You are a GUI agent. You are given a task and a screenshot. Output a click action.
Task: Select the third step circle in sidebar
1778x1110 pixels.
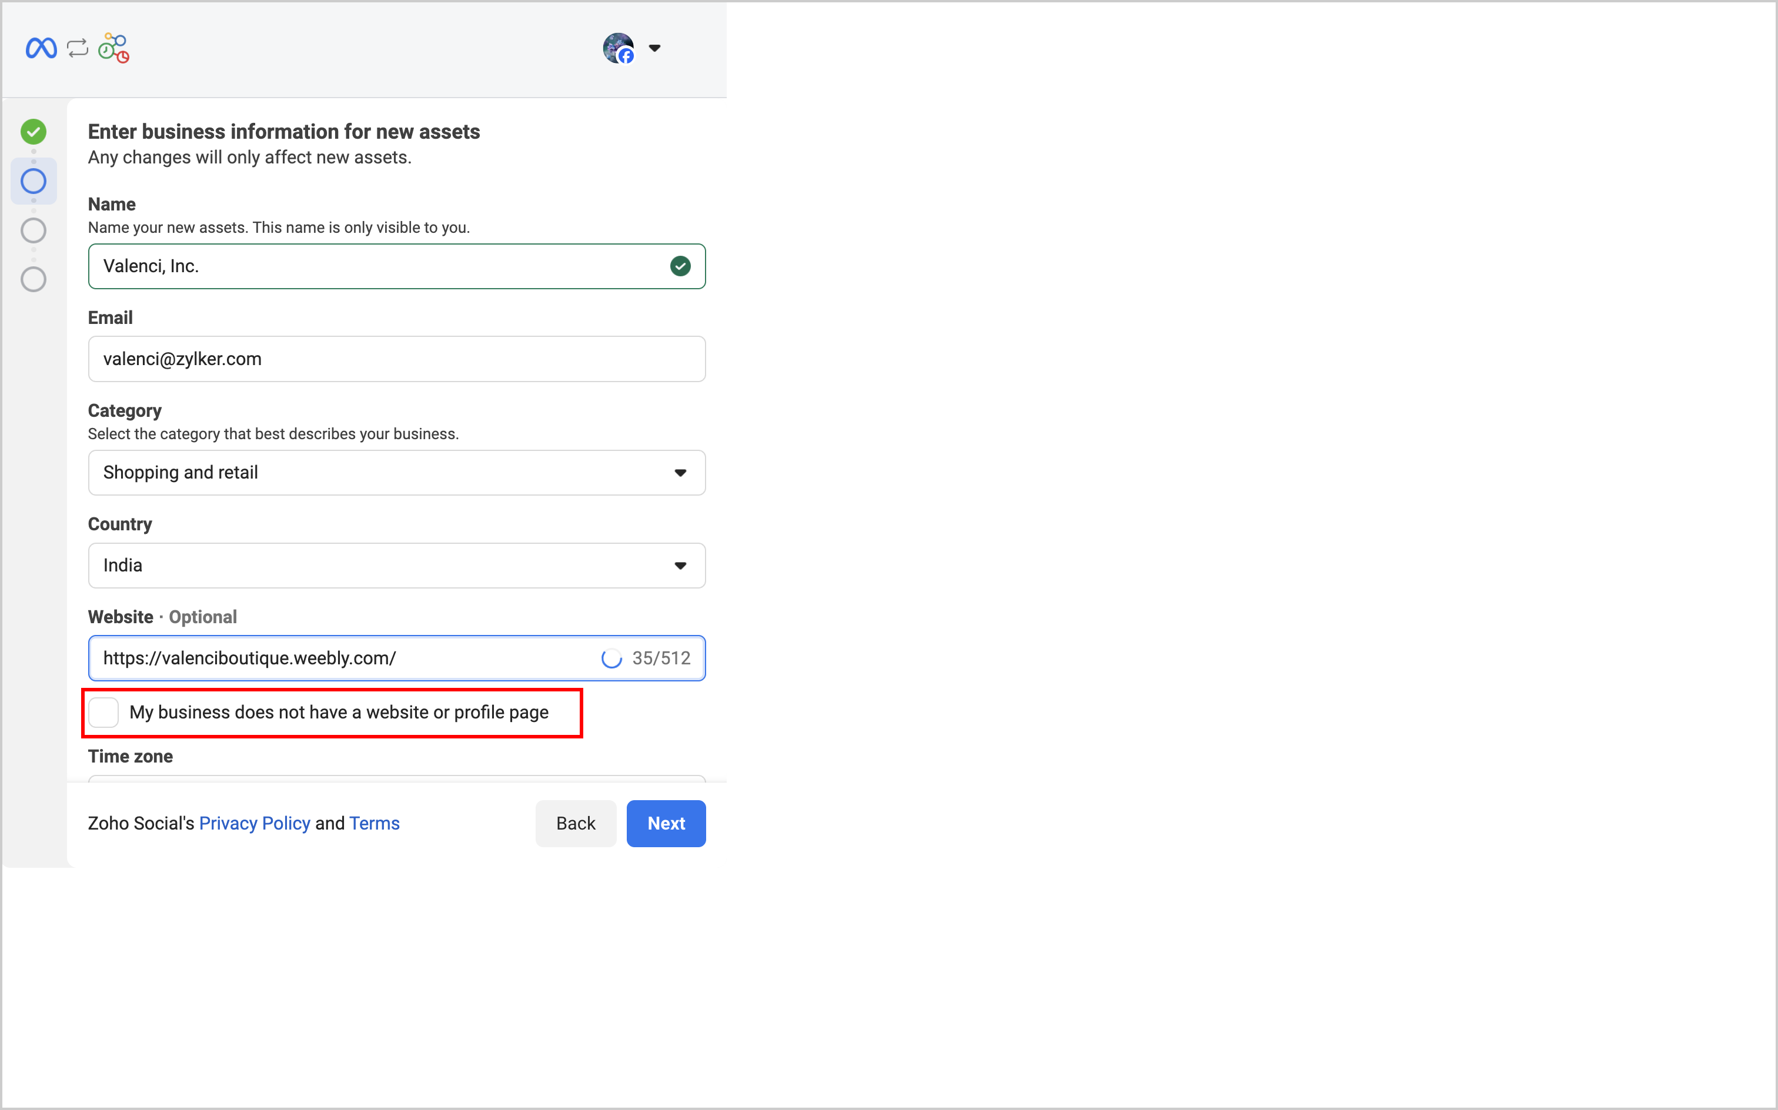tap(34, 230)
